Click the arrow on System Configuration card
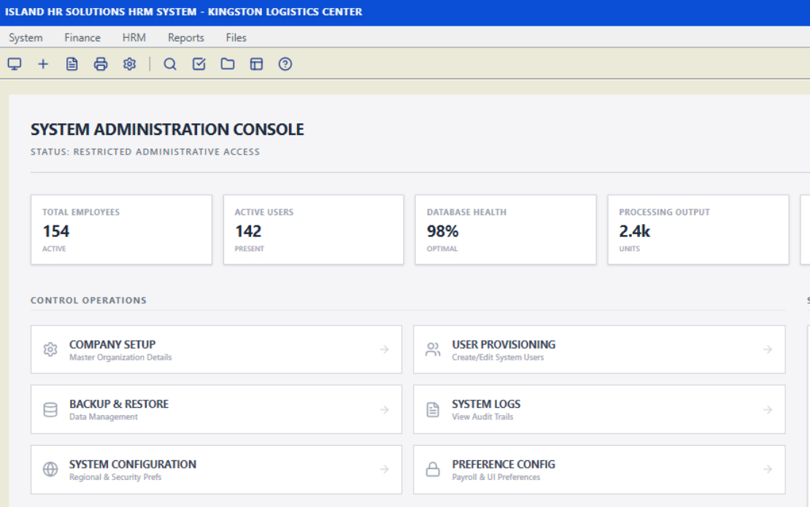The height and width of the screenshot is (507, 810). click(385, 469)
